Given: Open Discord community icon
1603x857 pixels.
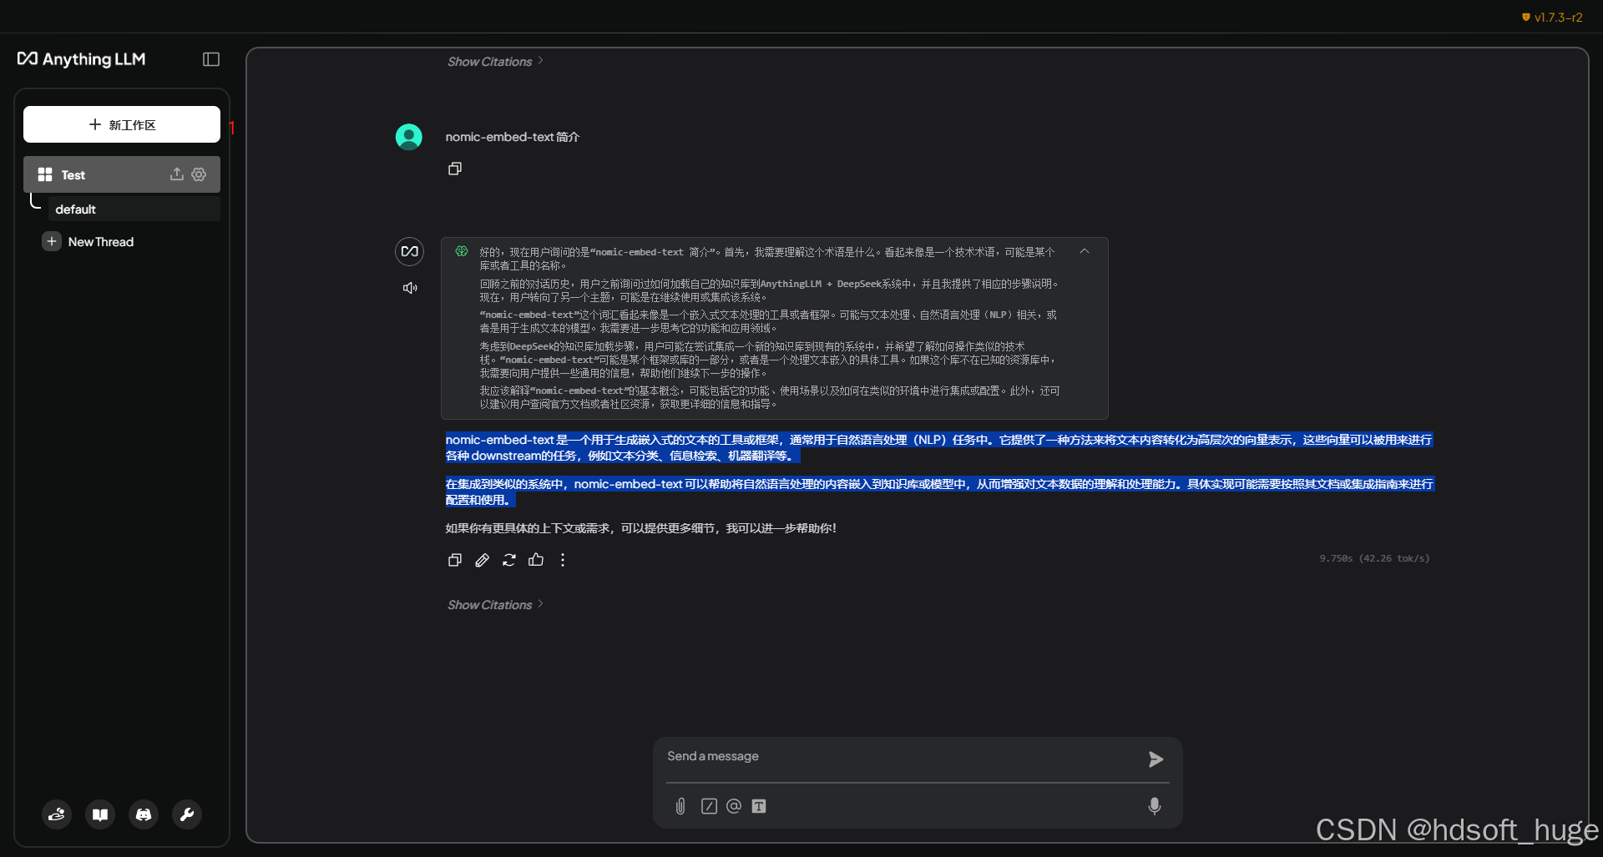Looking at the screenshot, I should tap(144, 814).
